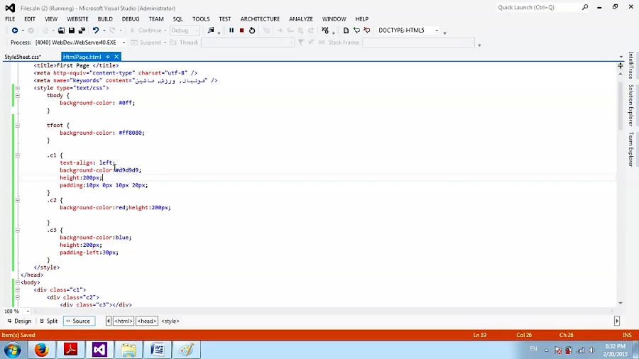639x359 pixels.
Task: Collapse the tfoot CSS rule
Action: (x=18, y=126)
